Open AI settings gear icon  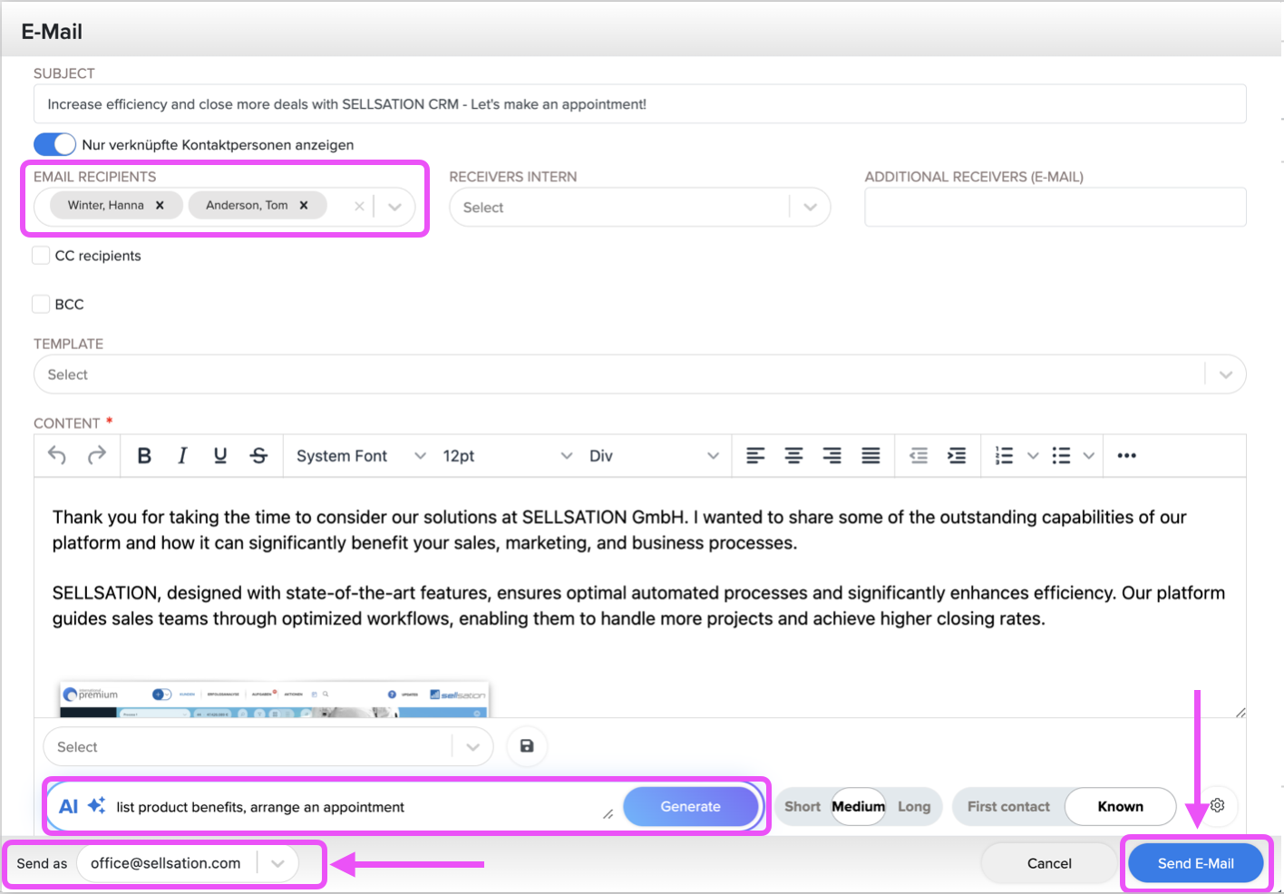[x=1218, y=805]
